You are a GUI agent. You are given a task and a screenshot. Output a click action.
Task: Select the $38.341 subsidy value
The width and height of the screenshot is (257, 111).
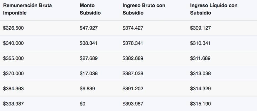pos(88,43)
